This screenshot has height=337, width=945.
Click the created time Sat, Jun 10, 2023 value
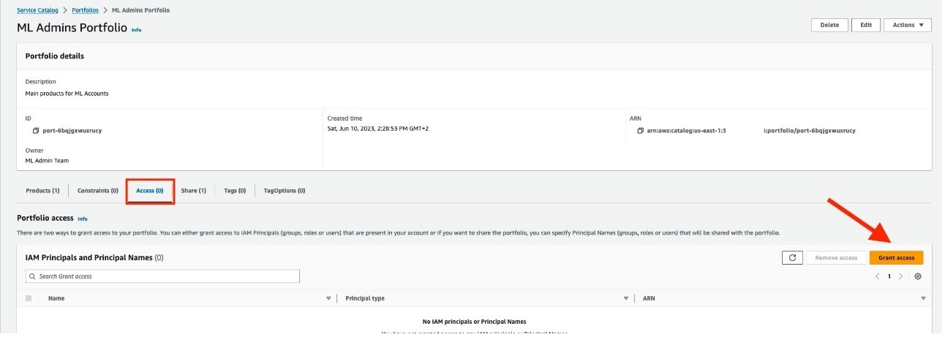(x=377, y=130)
